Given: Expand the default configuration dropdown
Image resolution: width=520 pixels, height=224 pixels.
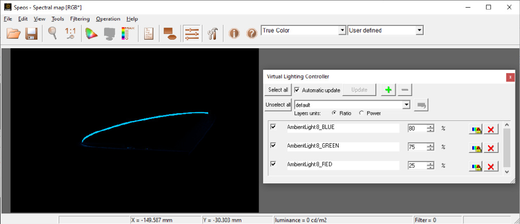Looking at the screenshot, I should [x=407, y=105].
